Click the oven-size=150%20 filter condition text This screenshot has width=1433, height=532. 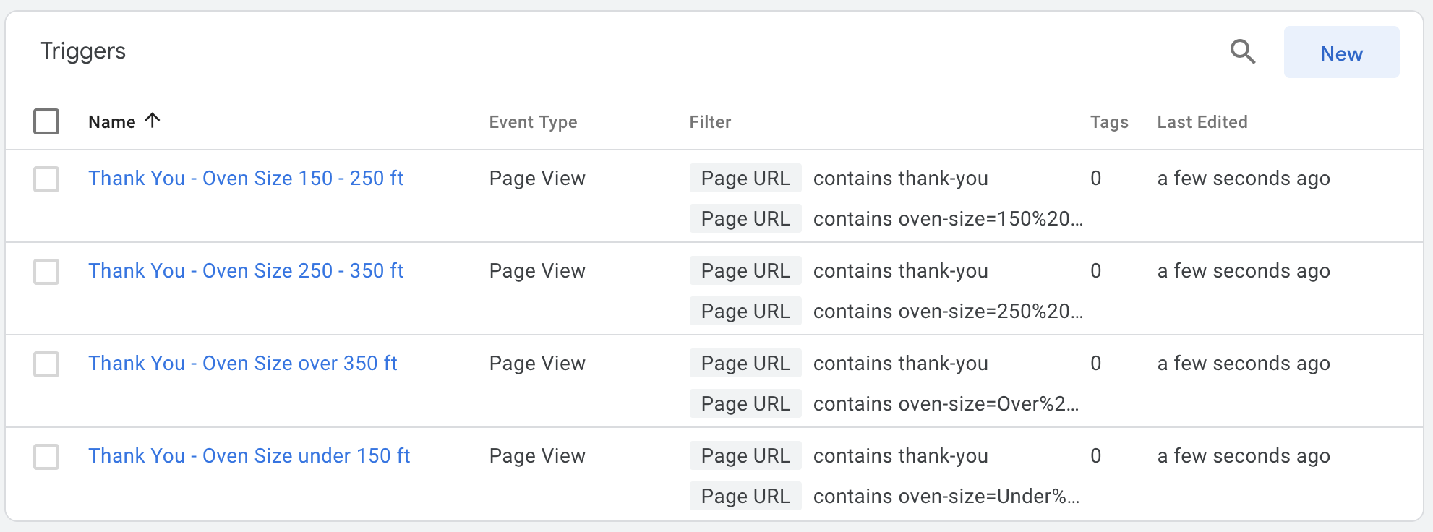(948, 219)
